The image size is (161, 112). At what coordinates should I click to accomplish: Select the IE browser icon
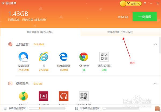pos(43,57)
